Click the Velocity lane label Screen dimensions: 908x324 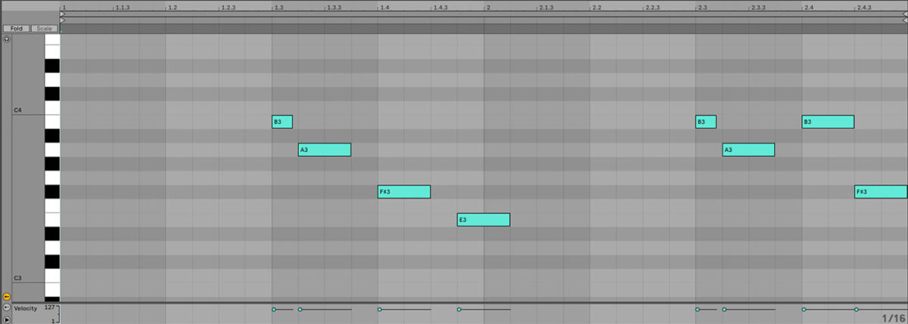[x=27, y=308]
